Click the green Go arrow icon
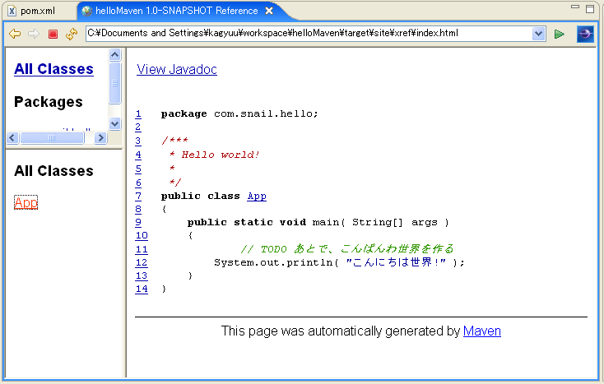Screen dimensions: 604x384 (x=560, y=34)
